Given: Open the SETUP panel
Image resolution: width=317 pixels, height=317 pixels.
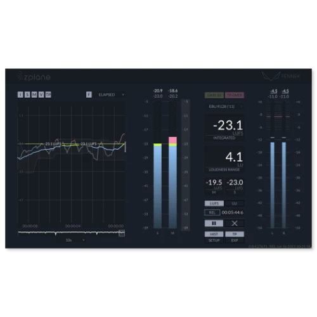Looking at the screenshot, I should [214, 240].
